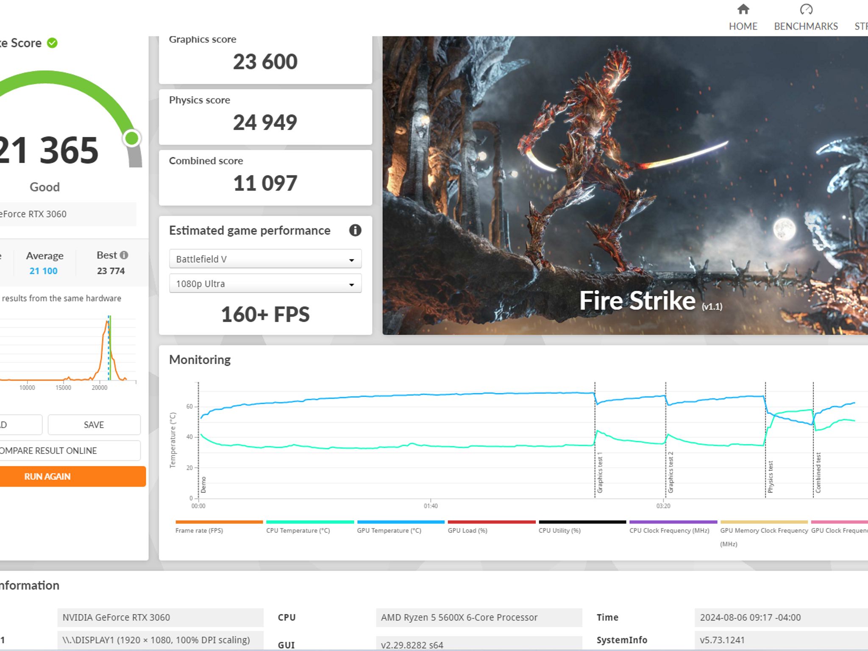This screenshot has height=651, width=868.
Task: Click the AMD Ryzen 5 5600X CPU field
Action: pos(479,618)
